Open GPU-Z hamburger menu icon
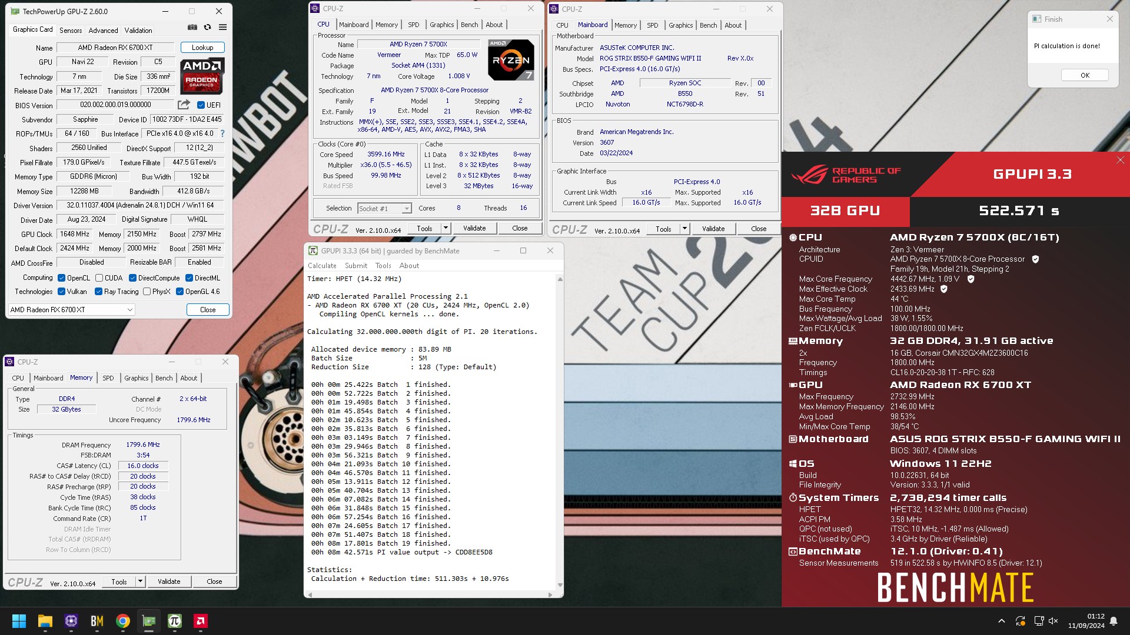Screen dimensions: 1130x635 click(222, 28)
